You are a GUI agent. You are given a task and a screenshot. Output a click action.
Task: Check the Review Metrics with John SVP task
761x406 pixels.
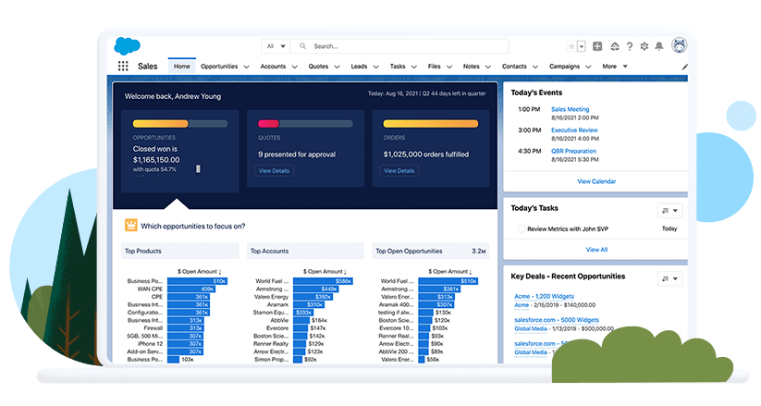pos(520,228)
